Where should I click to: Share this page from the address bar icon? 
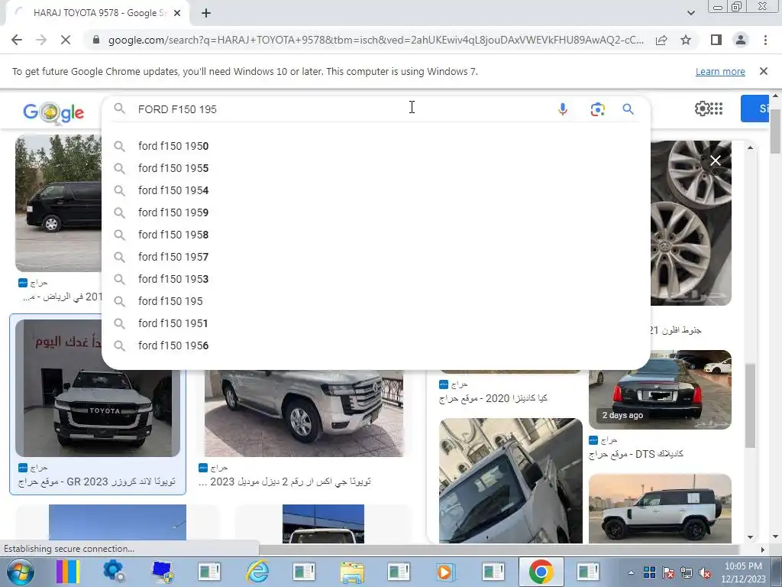661,40
